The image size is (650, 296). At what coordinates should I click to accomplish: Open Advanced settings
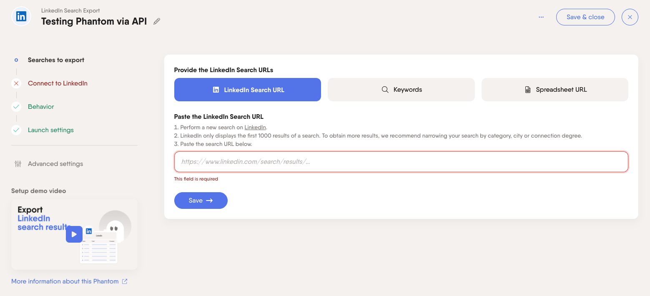tap(55, 164)
